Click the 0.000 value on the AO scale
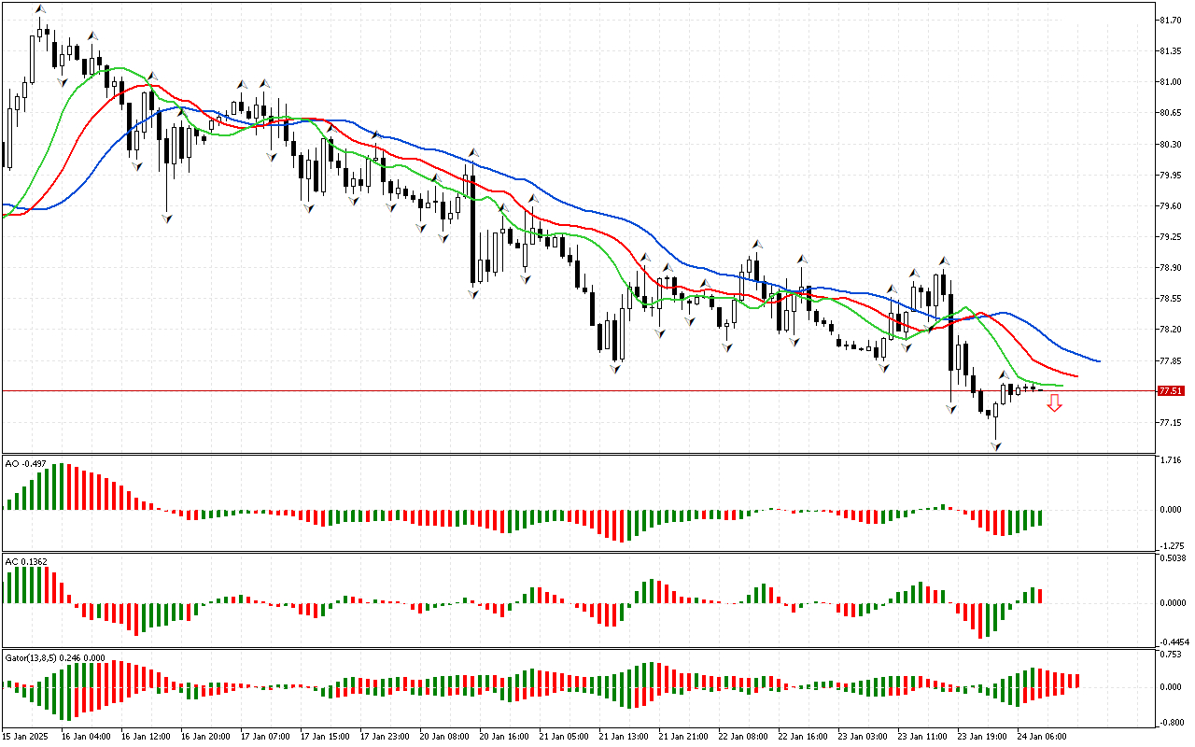The image size is (1195, 747). tap(1171, 510)
